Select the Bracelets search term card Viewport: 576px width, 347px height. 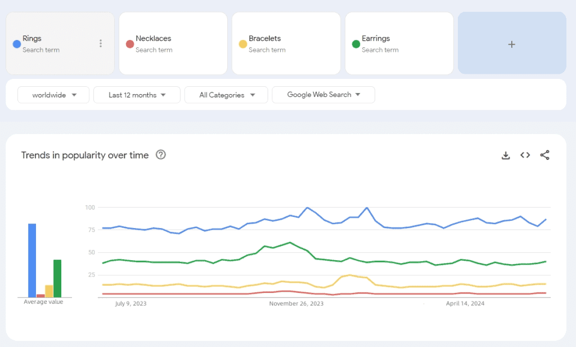coord(286,43)
